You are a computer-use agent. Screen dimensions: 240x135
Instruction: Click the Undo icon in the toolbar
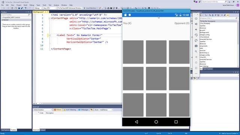pyautogui.click(x=25, y=8)
